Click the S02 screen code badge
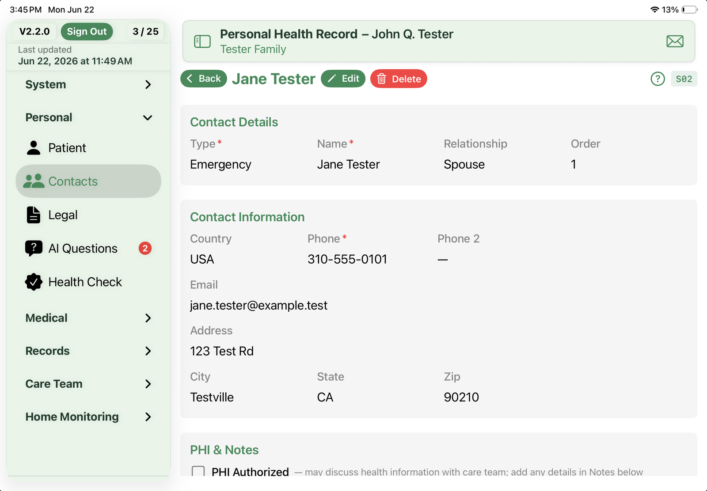Screen dimensions: 707x491 [684, 79]
